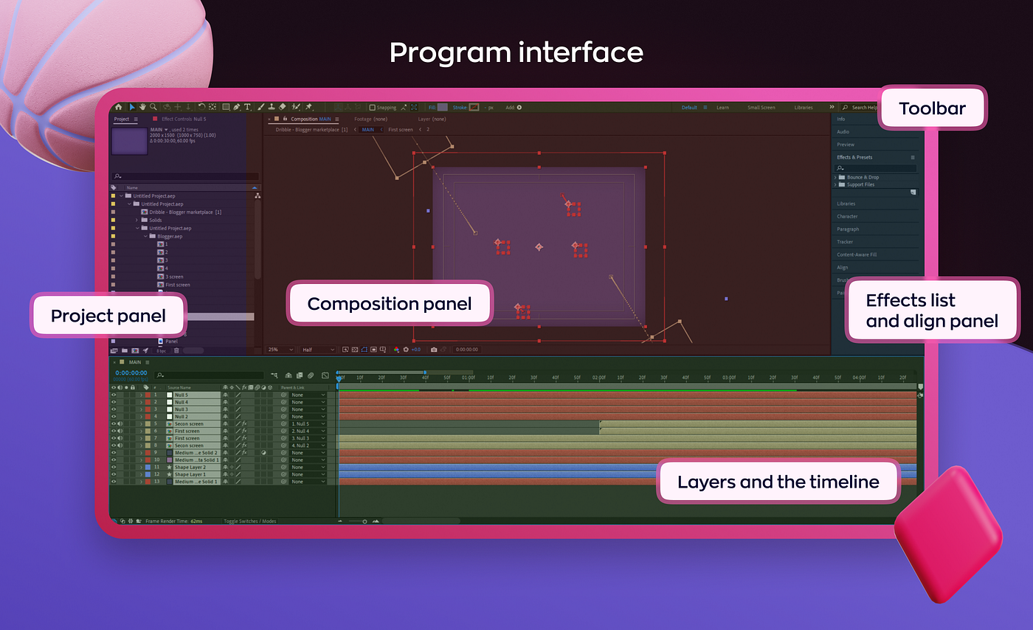The width and height of the screenshot is (1033, 630).
Task: Click the Project panel search field
Action: click(x=185, y=176)
